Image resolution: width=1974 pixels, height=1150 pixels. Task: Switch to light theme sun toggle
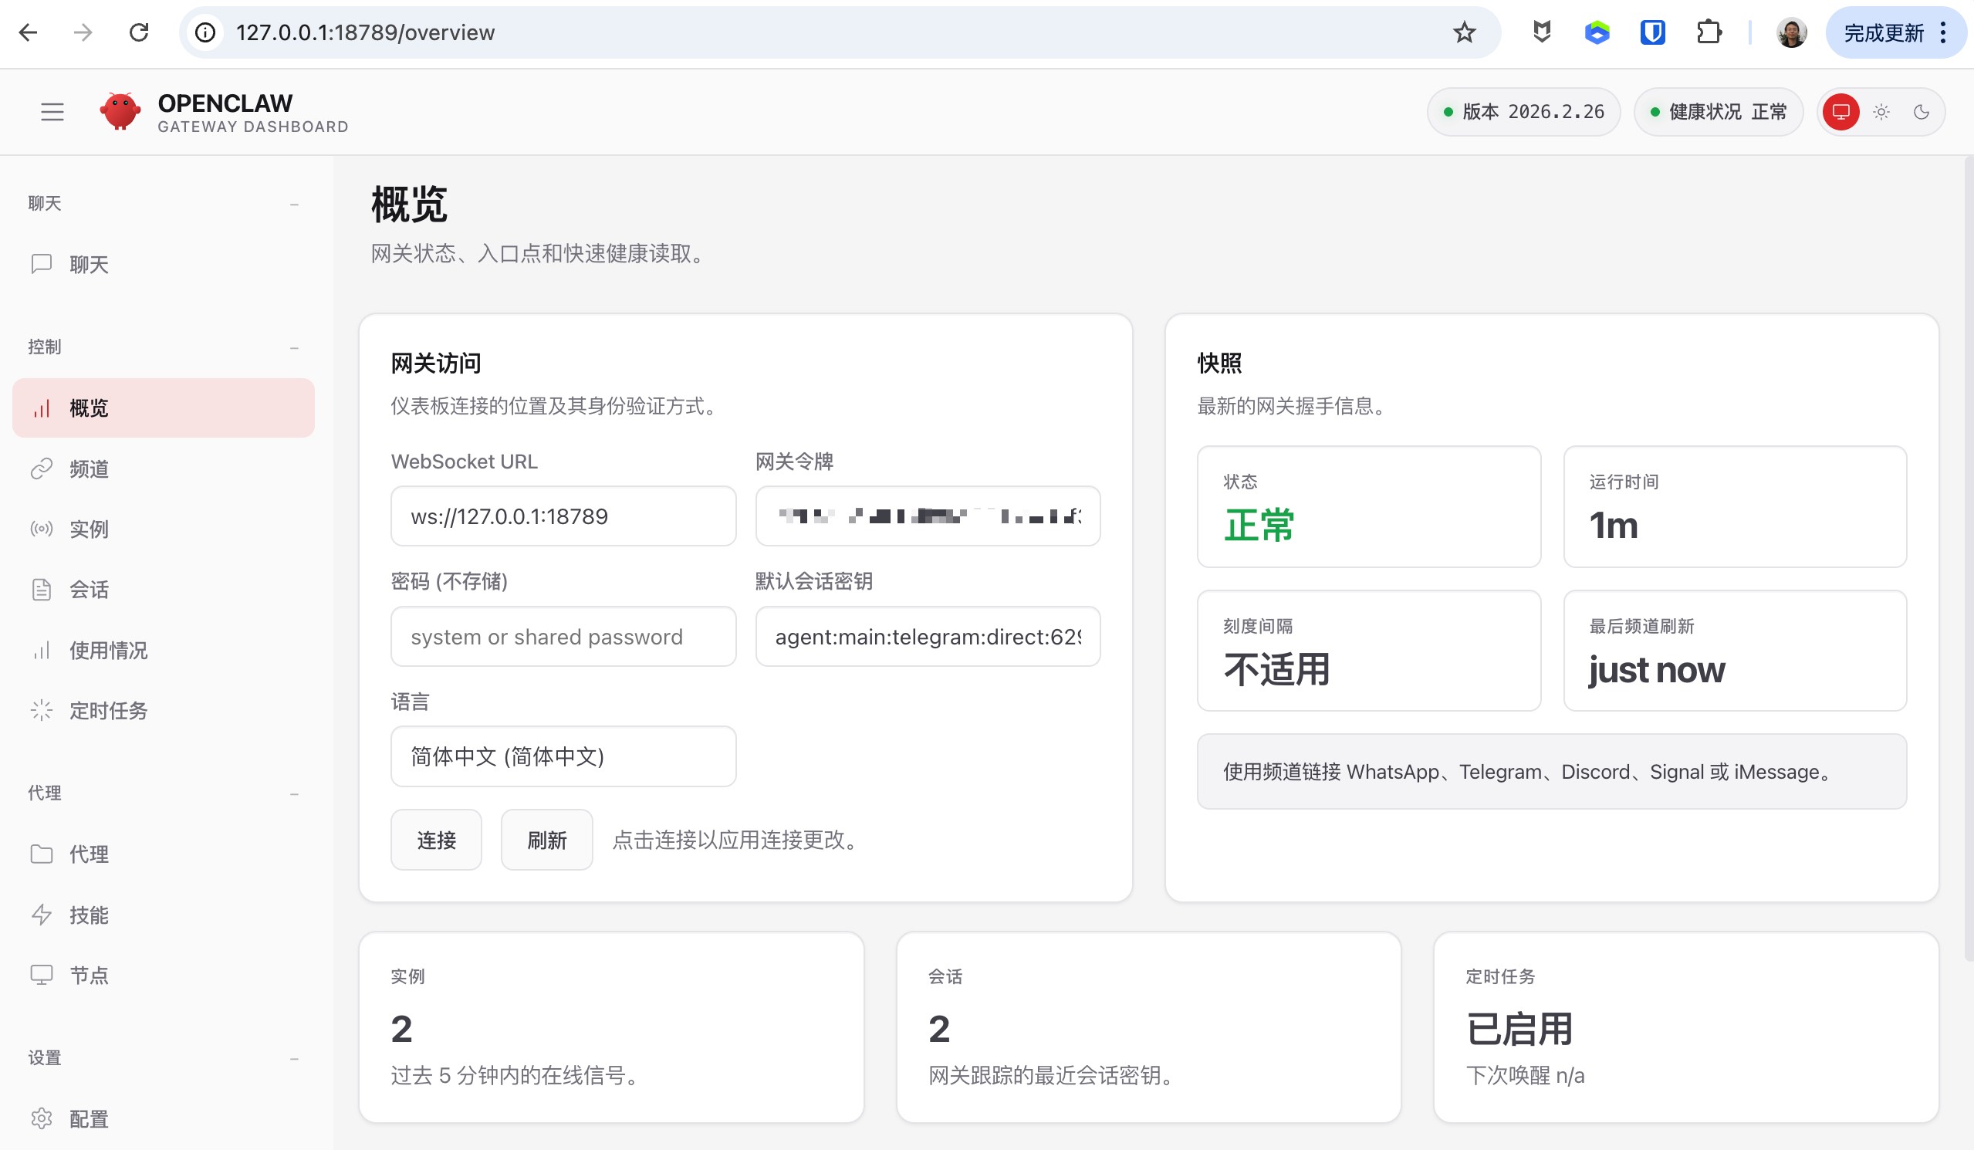point(1881,112)
